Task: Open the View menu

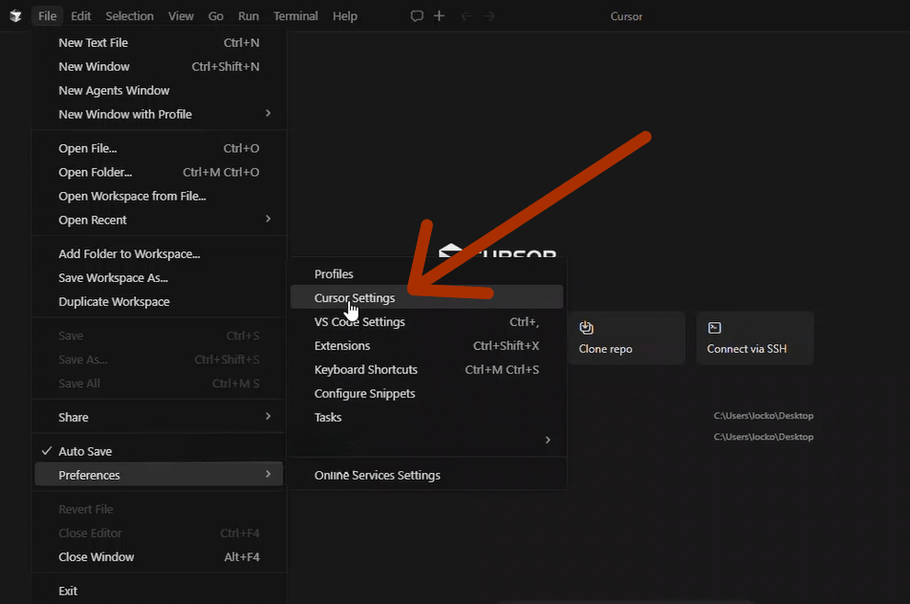Action: pos(181,16)
